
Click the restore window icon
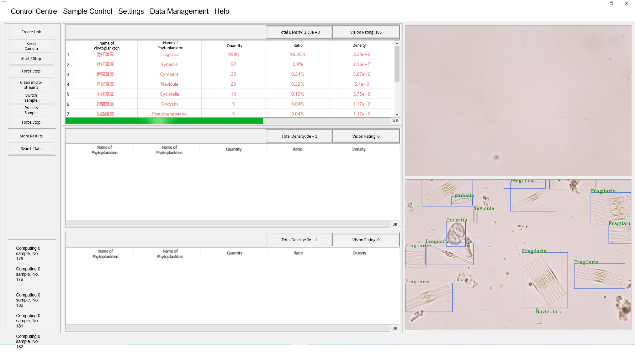click(x=611, y=3)
